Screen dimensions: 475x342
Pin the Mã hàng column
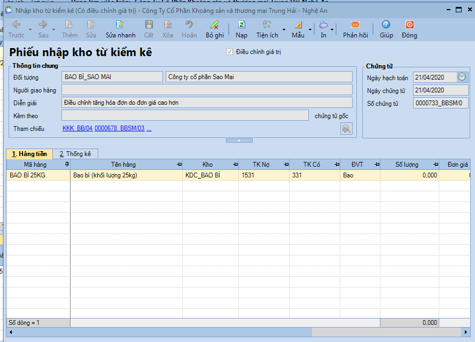point(67,165)
